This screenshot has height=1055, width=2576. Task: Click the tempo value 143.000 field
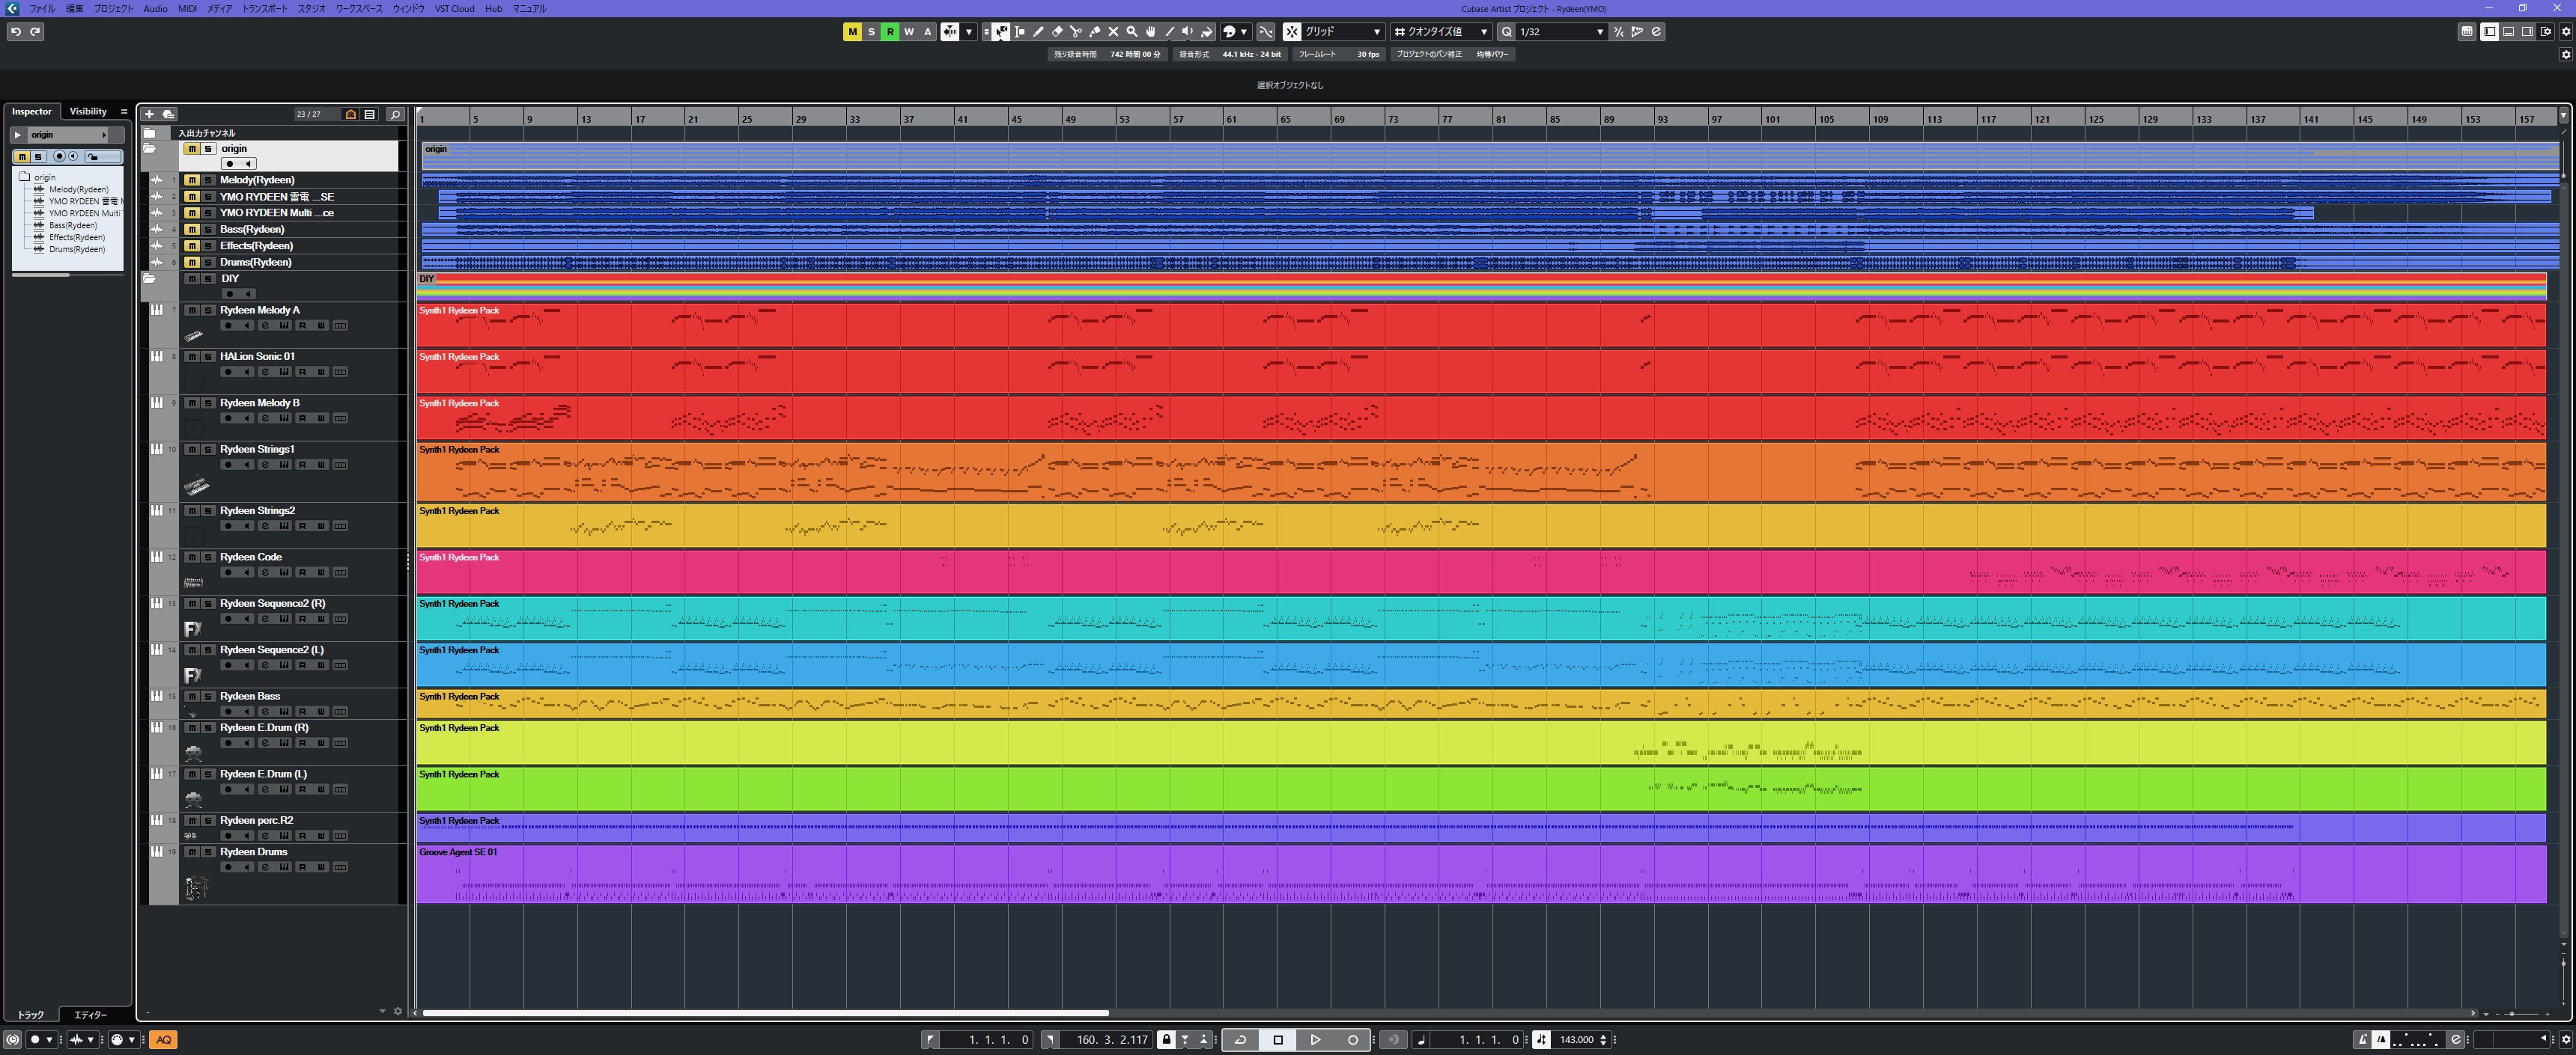coord(1576,1040)
